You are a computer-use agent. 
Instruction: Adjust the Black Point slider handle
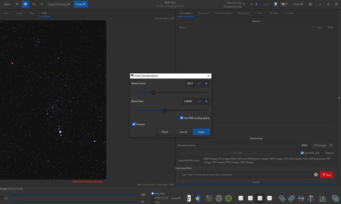point(165,110)
